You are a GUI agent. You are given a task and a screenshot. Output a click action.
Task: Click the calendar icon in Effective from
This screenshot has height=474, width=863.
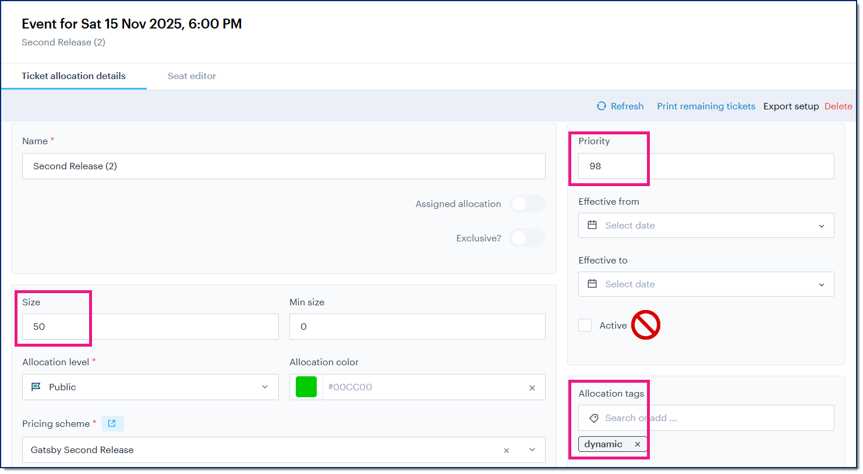[x=592, y=225]
